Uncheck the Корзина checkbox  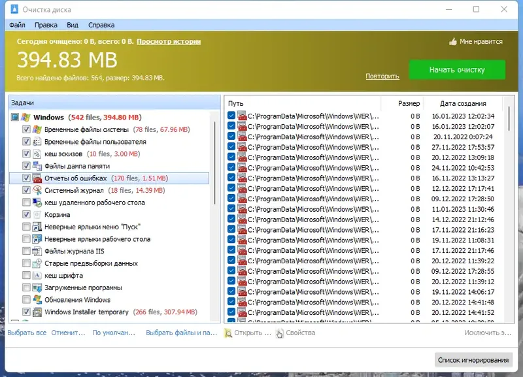(x=26, y=215)
